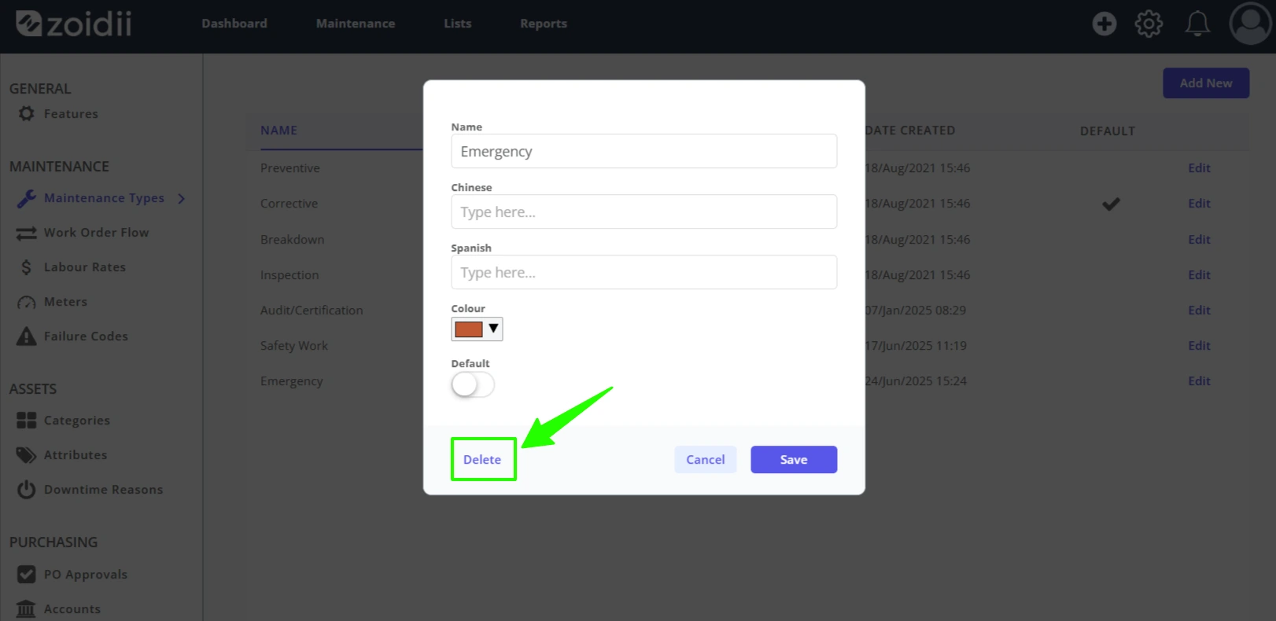Open Features in the sidebar
Viewport: 1276px width, 621px height.
tap(71, 114)
